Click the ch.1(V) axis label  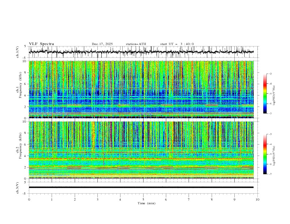click(x=18, y=52)
